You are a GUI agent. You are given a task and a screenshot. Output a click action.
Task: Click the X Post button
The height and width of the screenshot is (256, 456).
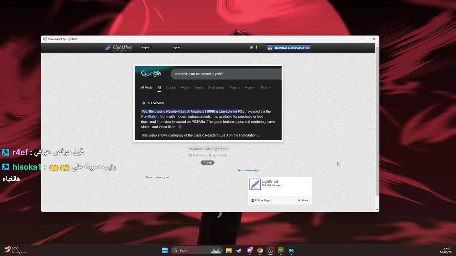pyautogui.click(x=208, y=162)
